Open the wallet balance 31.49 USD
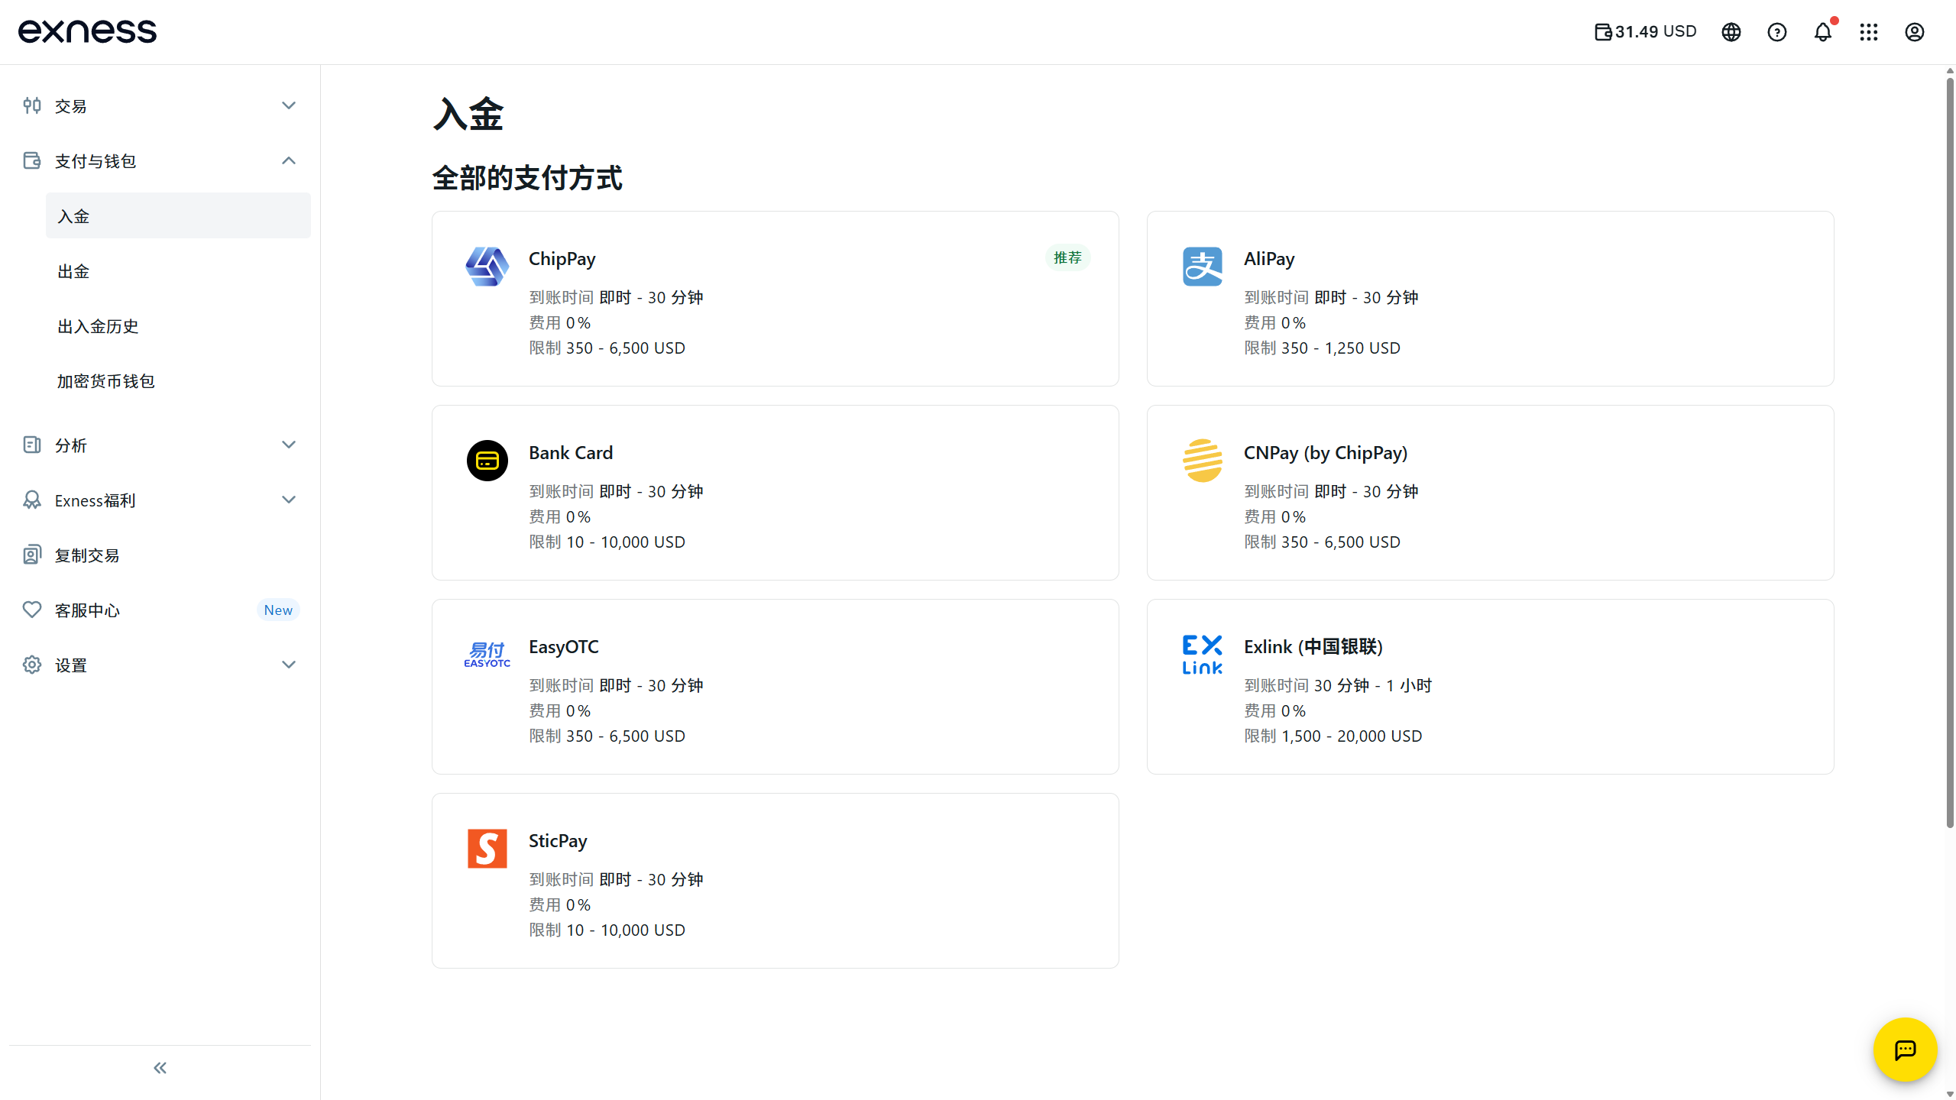This screenshot has width=1956, height=1100. click(1645, 31)
